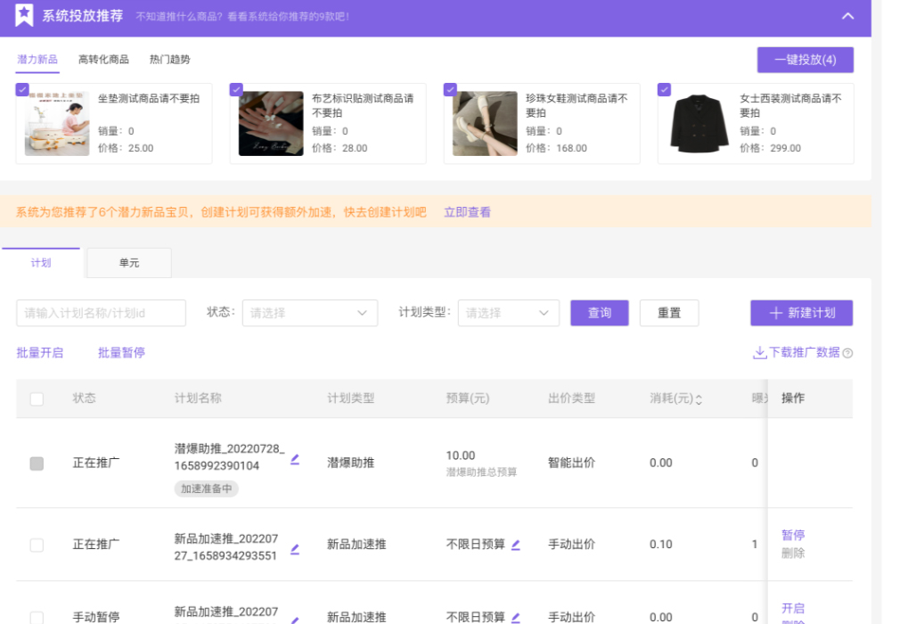Click help question icon next to 下载推广数据

tap(847, 353)
